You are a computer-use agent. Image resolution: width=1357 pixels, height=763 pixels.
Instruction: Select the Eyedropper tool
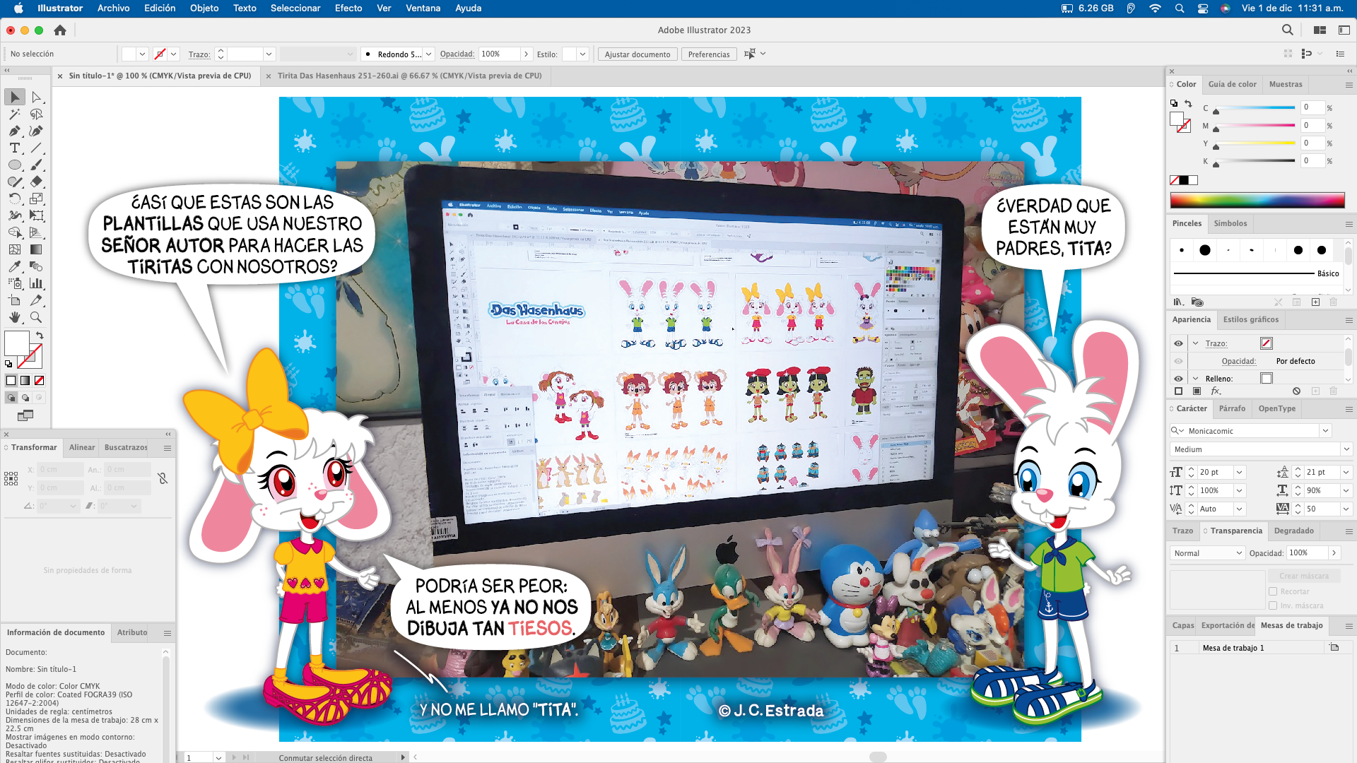[14, 267]
